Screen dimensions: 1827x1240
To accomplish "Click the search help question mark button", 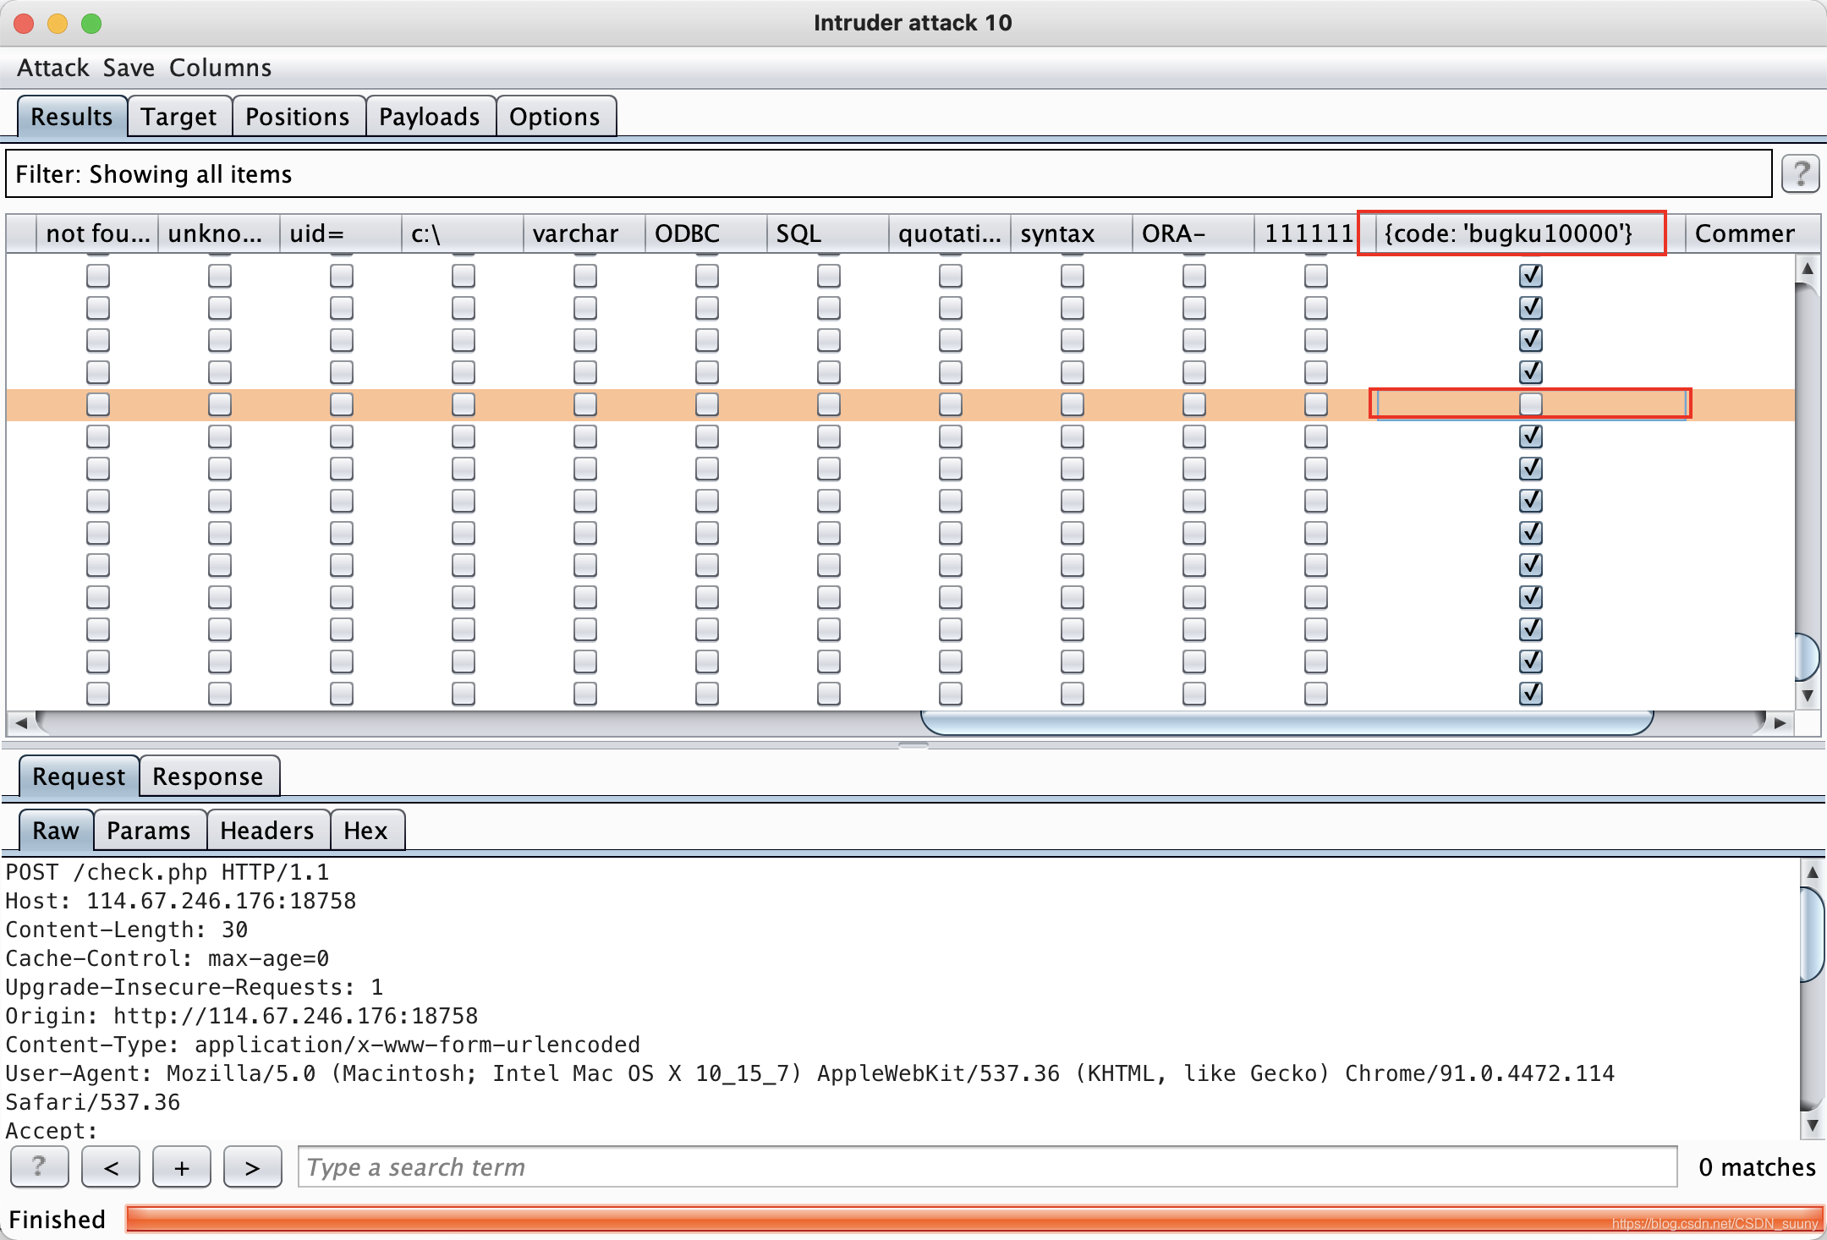I will tap(39, 1167).
